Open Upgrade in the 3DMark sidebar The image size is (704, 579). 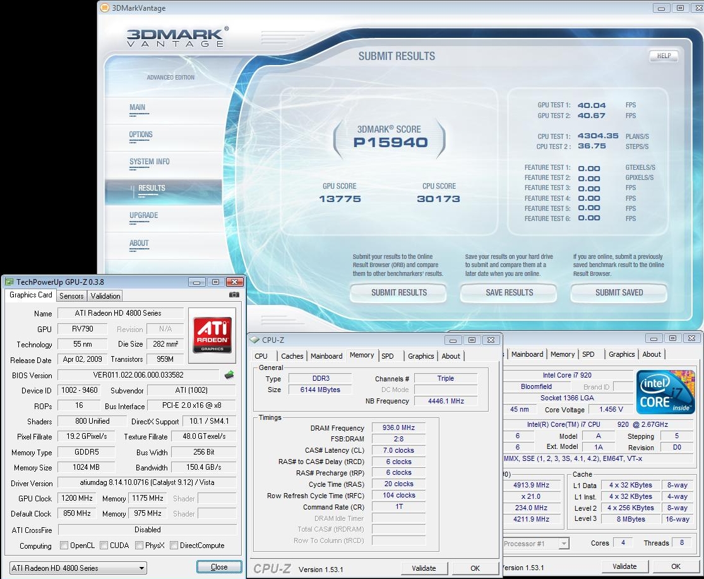[x=144, y=215]
